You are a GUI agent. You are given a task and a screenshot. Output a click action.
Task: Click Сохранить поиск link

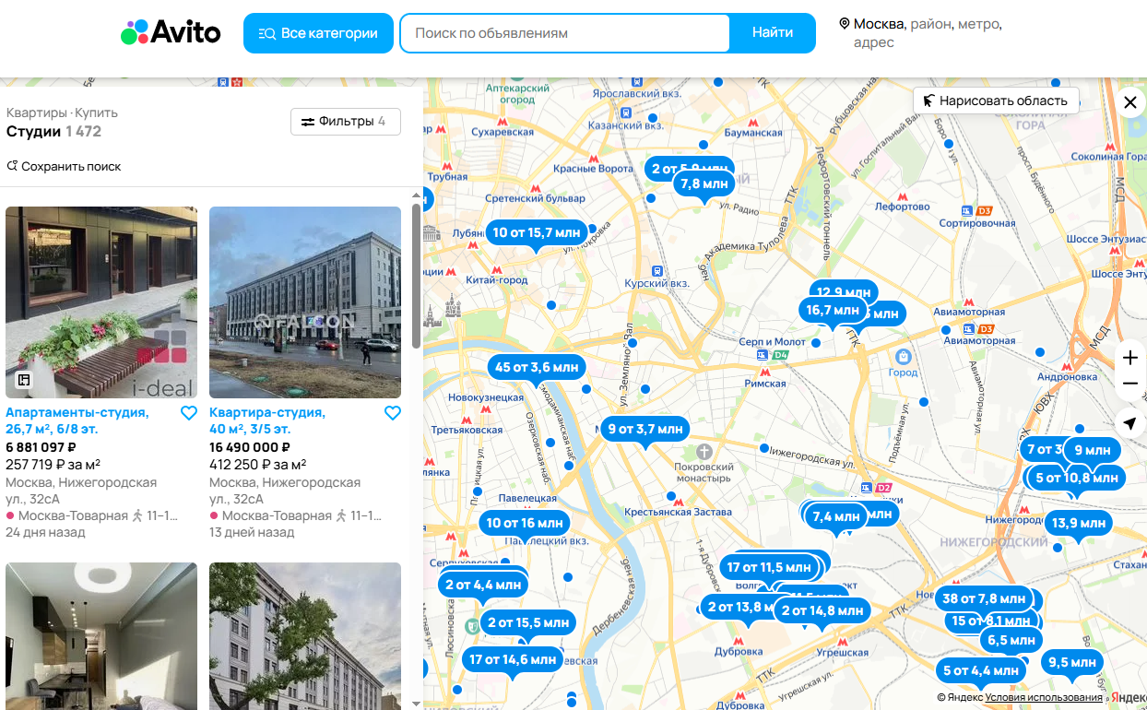click(x=64, y=167)
